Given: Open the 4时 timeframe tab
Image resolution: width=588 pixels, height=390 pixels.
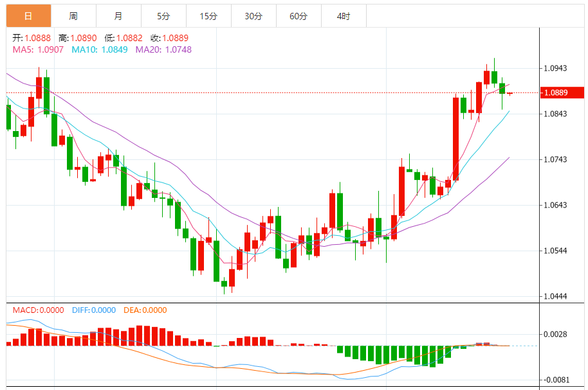Looking at the screenshot, I should coord(344,15).
